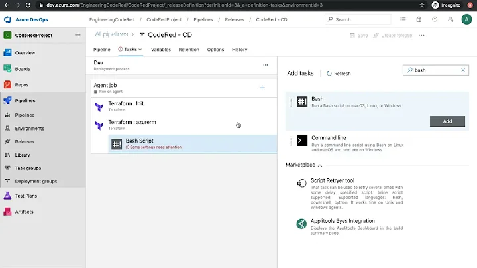477x268 pixels.
Task: Click Create release
Action: pyautogui.click(x=393, y=36)
